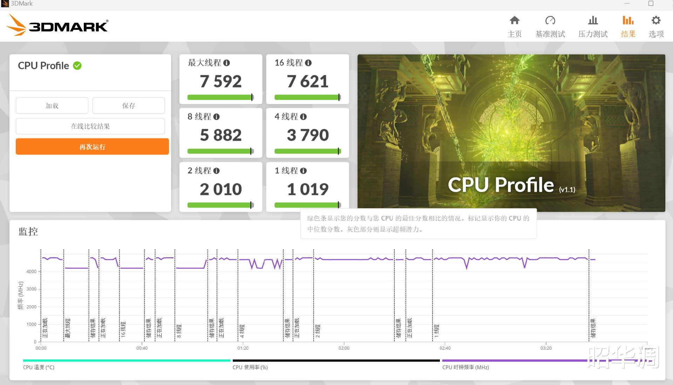Click info icon next to 1 线程
Viewport: 673px width, 385px height.
(303, 171)
